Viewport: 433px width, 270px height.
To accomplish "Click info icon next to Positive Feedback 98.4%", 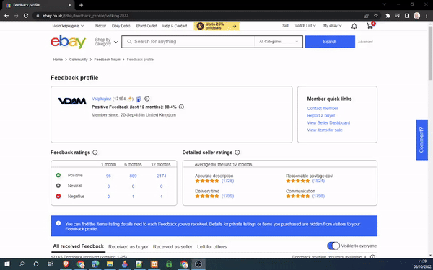I will (x=181, y=107).
